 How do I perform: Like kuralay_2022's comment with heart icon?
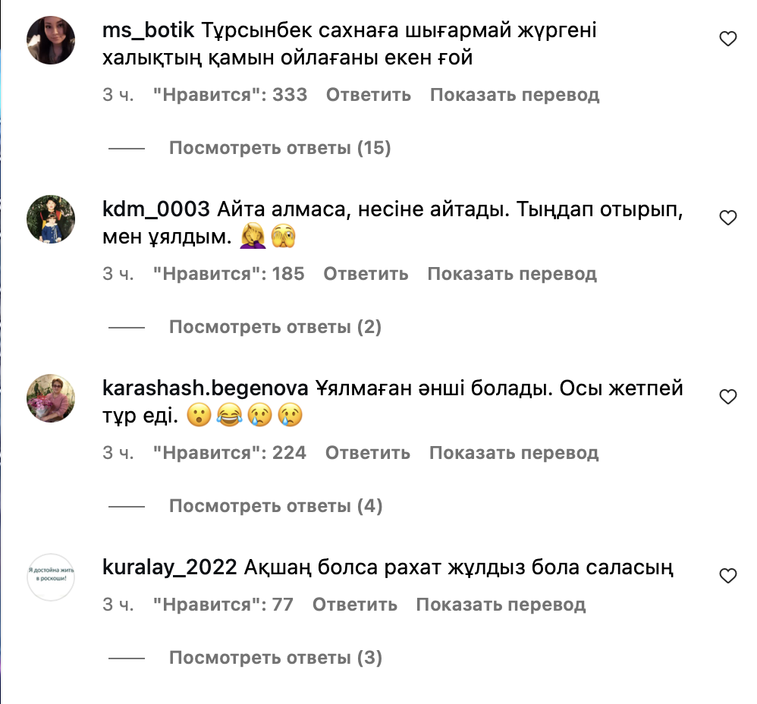728,576
